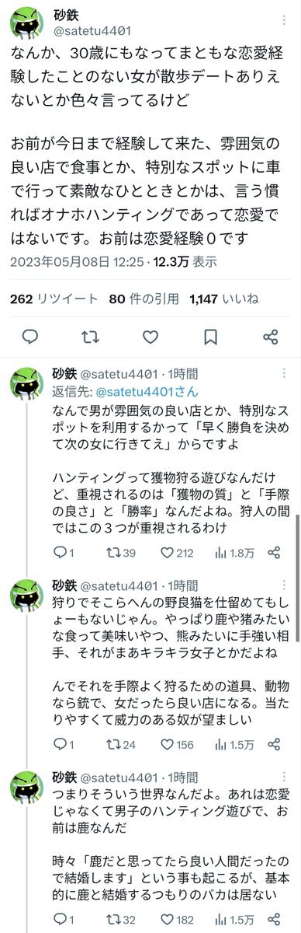The image size is (301, 933).
Task: Open the 262 リツイート list
Action: (54, 299)
